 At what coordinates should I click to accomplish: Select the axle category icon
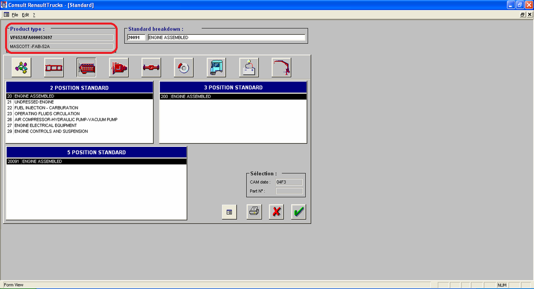[151, 67]
